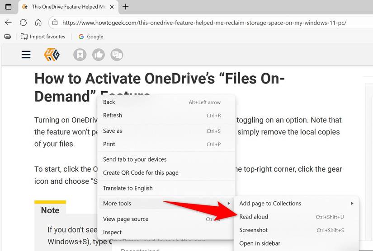Go back using browser back arrow
This screenshot has height=251, width=373.
pos(8,23)
